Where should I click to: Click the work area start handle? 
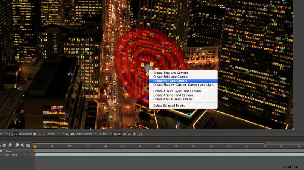coord(34,143)
